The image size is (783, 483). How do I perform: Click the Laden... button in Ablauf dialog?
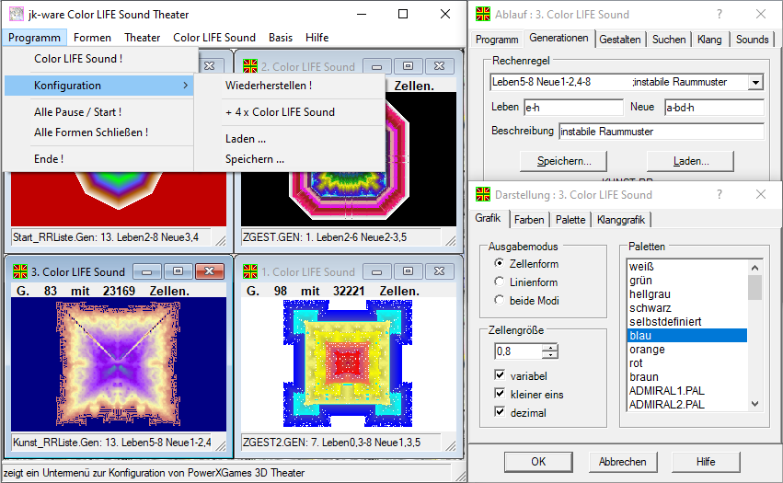[x=691, y=161]
